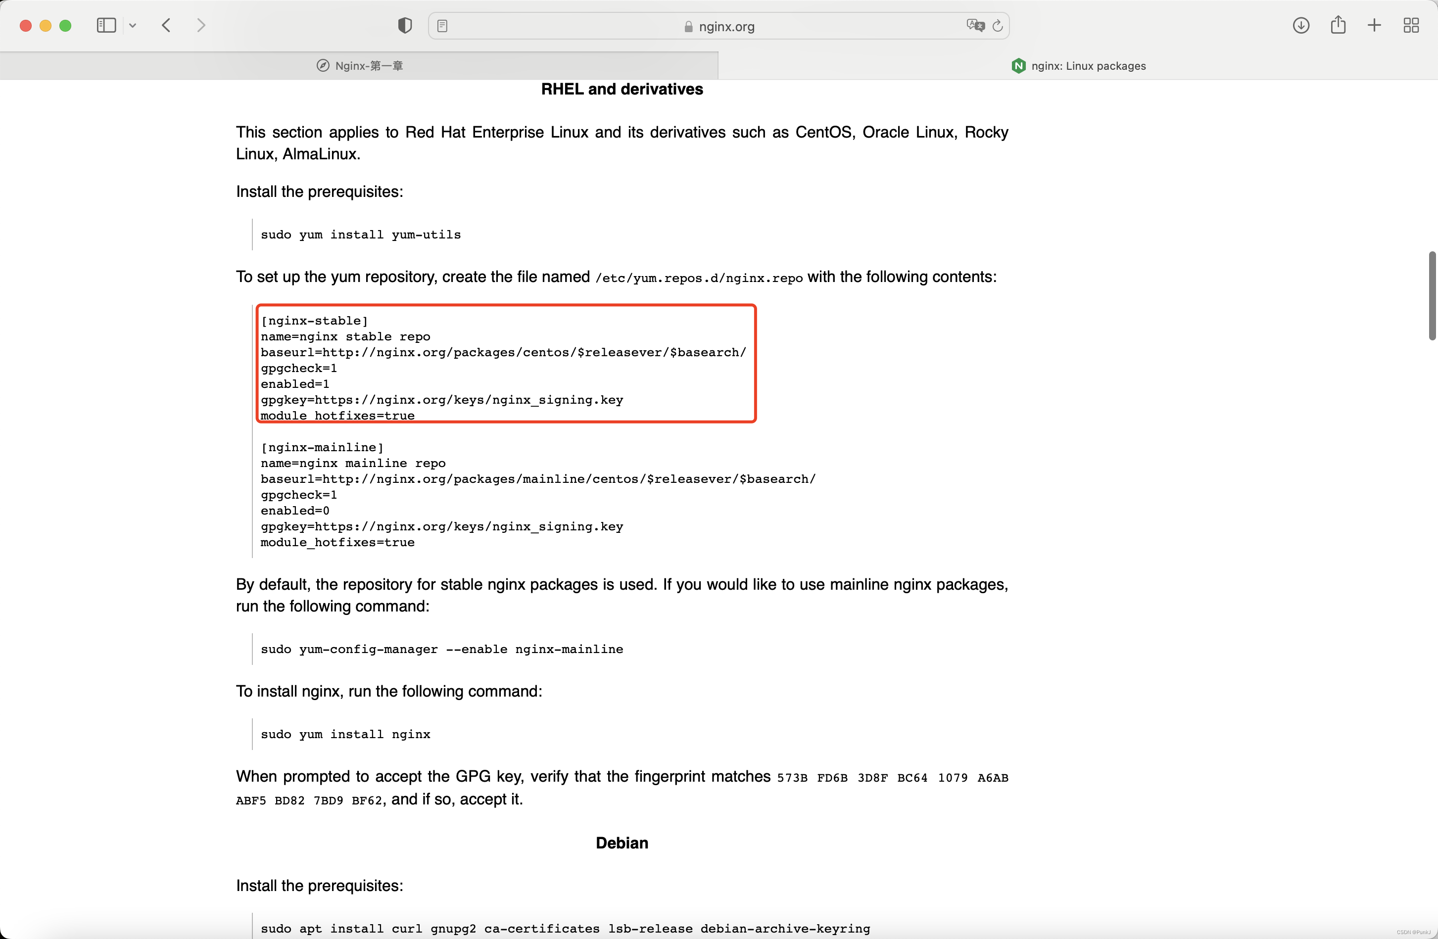The height and width of the screenshot is (939, 1438).
Task: Click the yellow minimize window button
Action: (x=46, y=25)
